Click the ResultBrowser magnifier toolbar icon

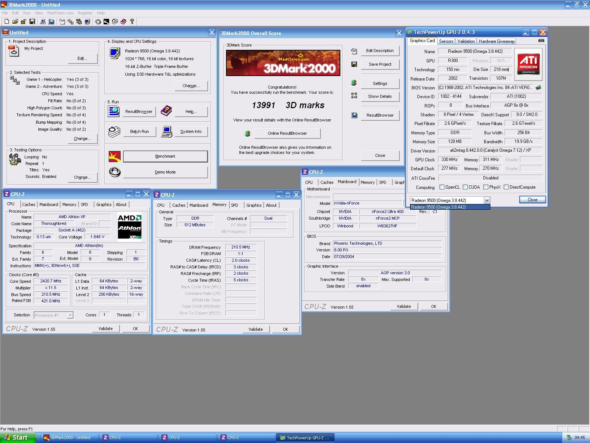51,22
